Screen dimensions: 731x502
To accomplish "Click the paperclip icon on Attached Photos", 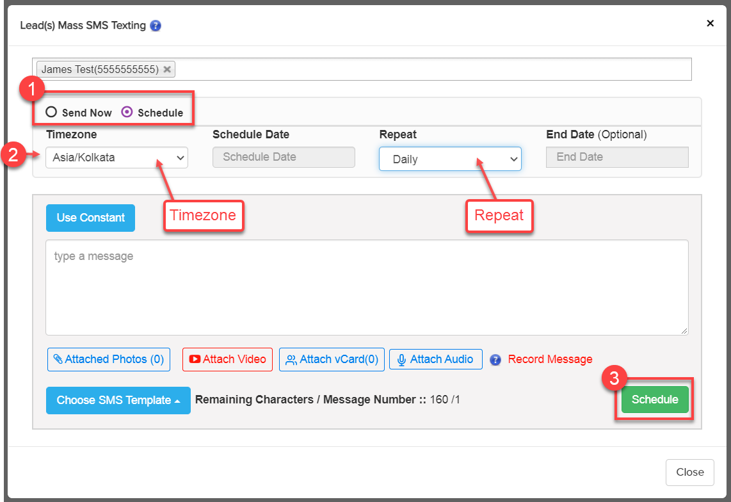I will coord(58,360).
